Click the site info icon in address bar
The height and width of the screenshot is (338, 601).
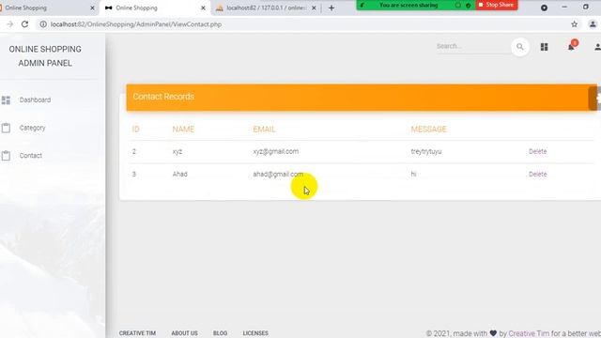point(43,24)
